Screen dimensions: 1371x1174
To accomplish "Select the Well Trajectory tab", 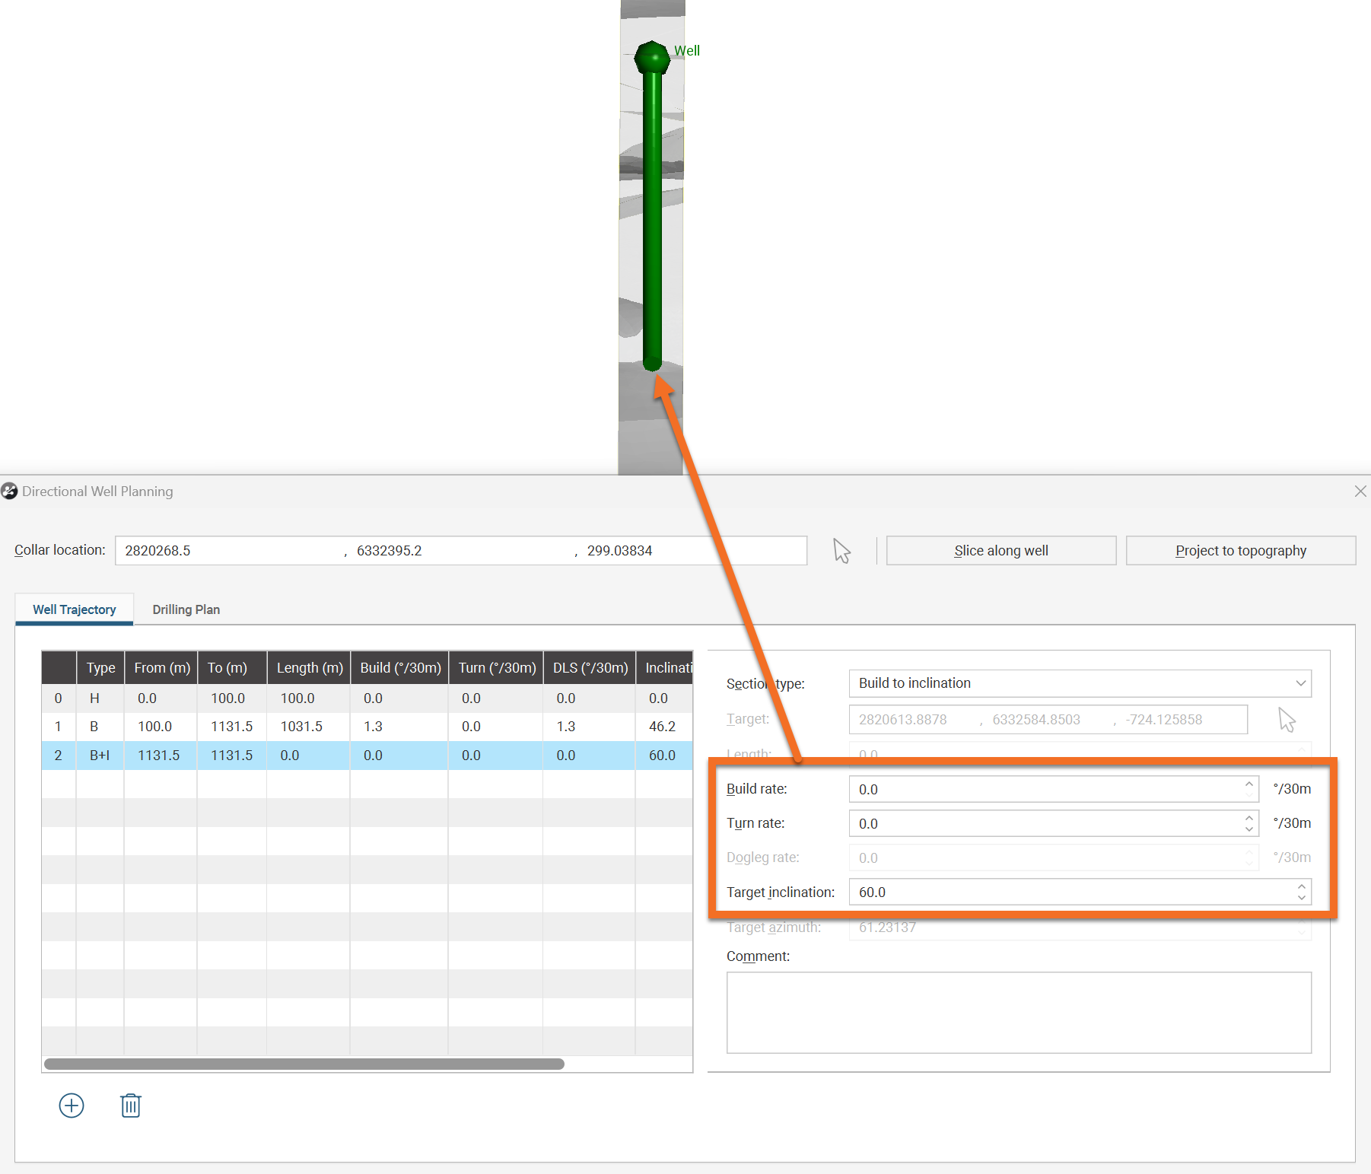I will [x=75, y=609].
